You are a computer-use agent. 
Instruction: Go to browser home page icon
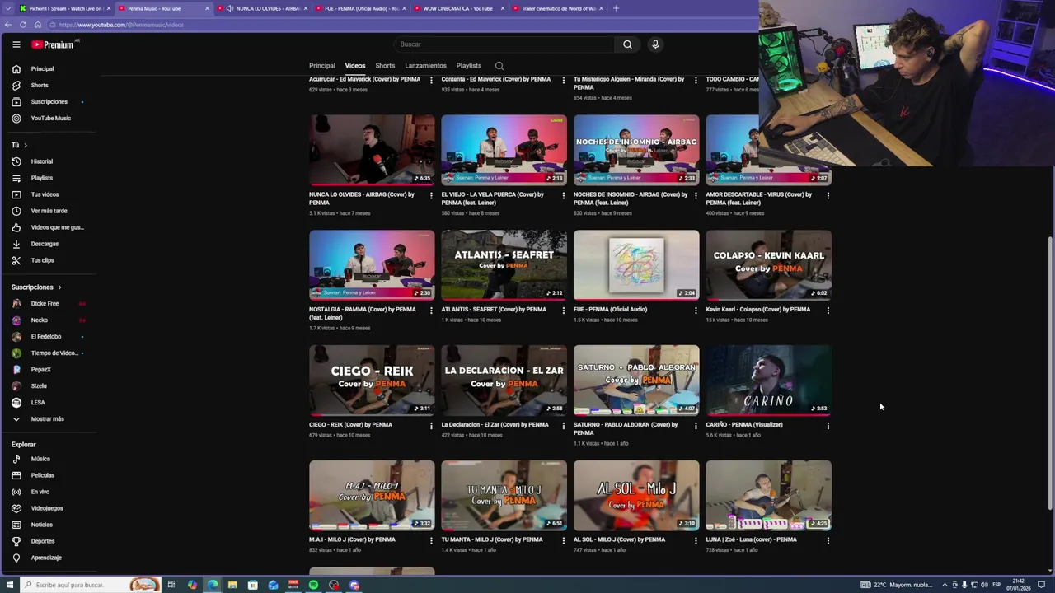37,25
